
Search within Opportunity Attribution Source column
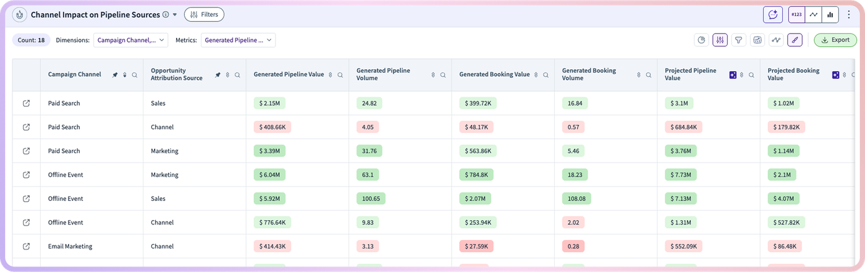(237, 75)
